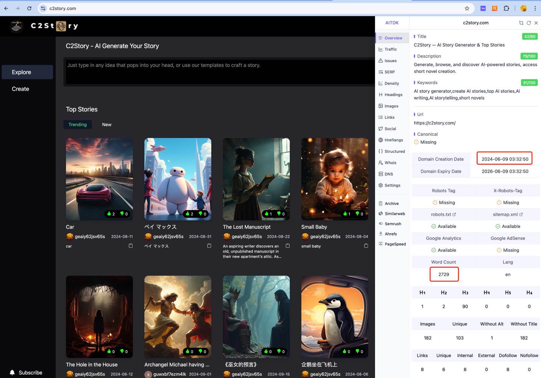Go to the Explore page
The image size is (541, 378).
click(x=27, y=72)
